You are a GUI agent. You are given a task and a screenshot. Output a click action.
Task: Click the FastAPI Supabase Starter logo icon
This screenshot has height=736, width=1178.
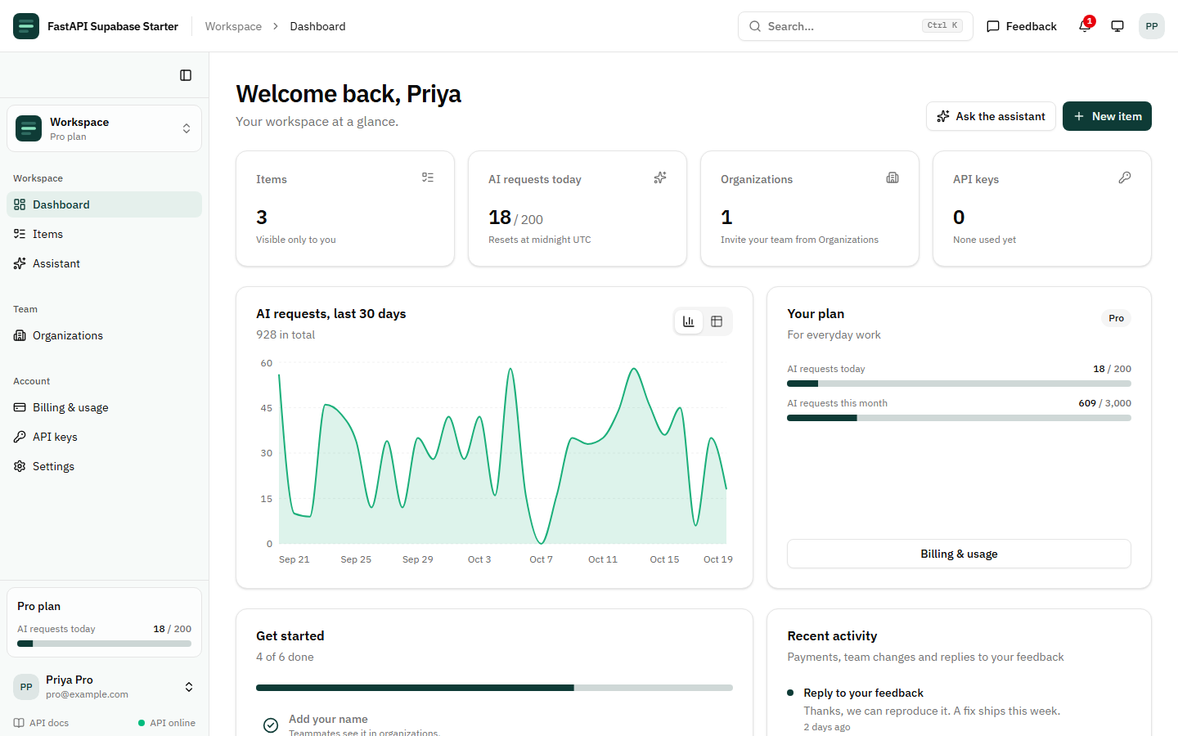26,26
